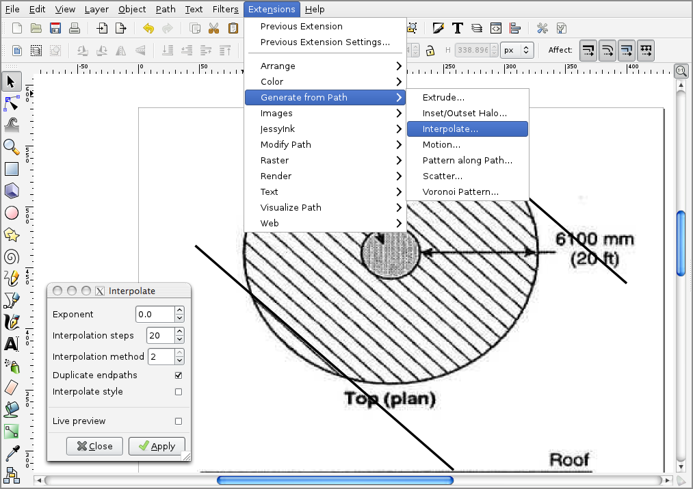
Task: Enable the Interpolate style checkbox
Action: click(x=179, y=392)
